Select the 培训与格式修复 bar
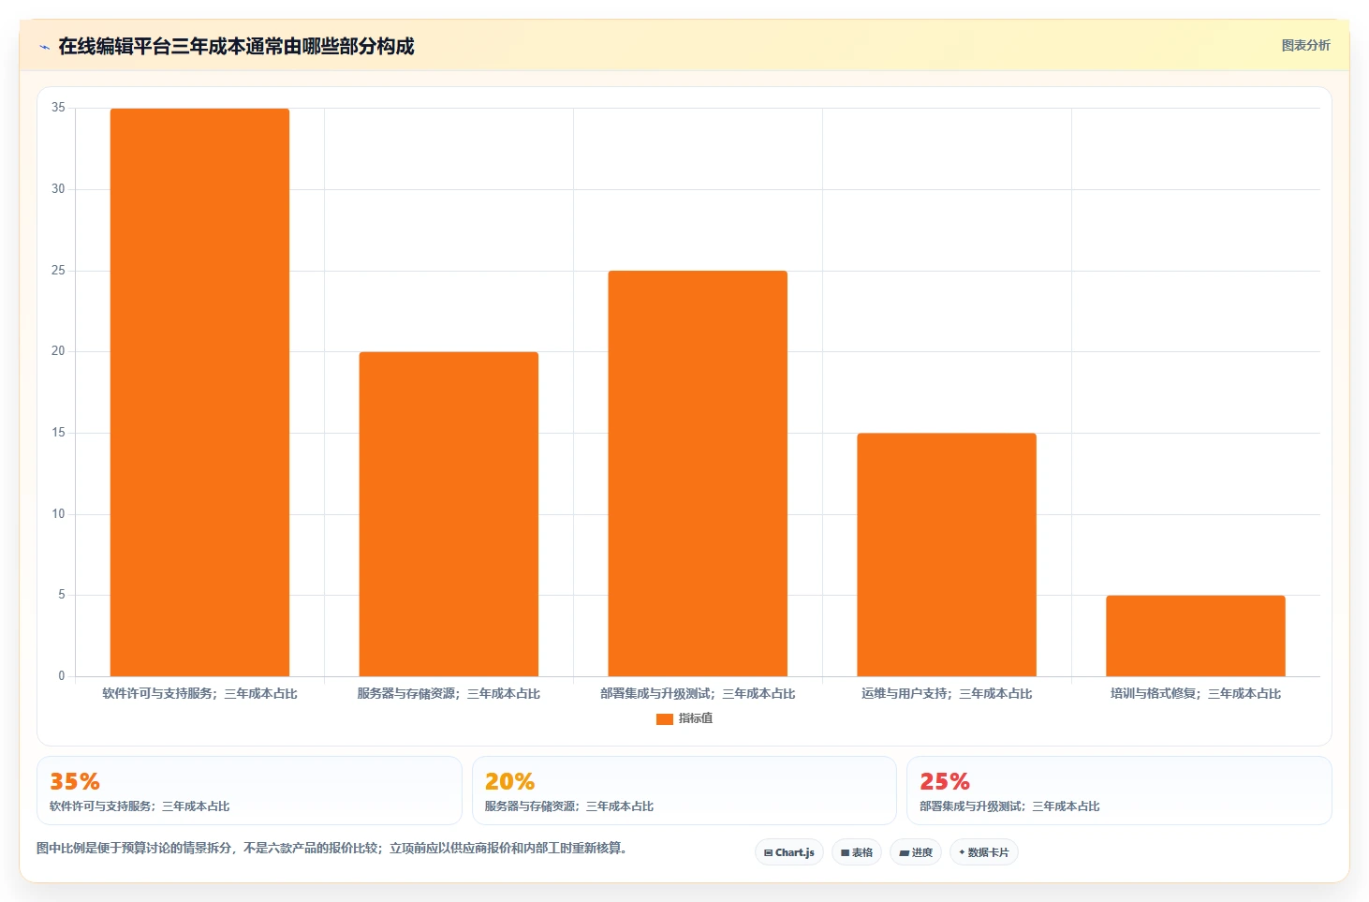The image size is (1369, 902). point(1196,636)
